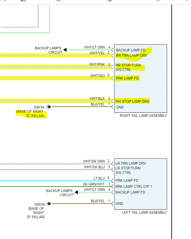Viewport: 191px width, 239px height.
Task: Click pin number 2 next to WHT/YEL
Action: (x=108, y=53)
